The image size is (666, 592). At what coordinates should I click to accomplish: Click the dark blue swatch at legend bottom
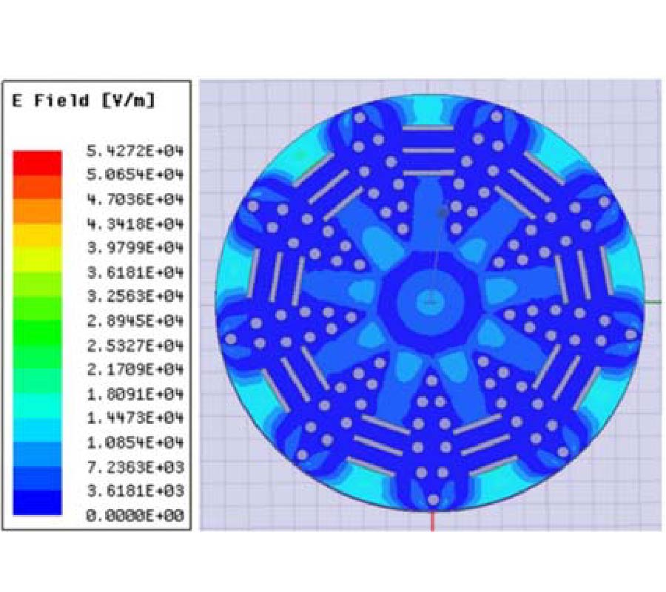(x=37, y=503)
